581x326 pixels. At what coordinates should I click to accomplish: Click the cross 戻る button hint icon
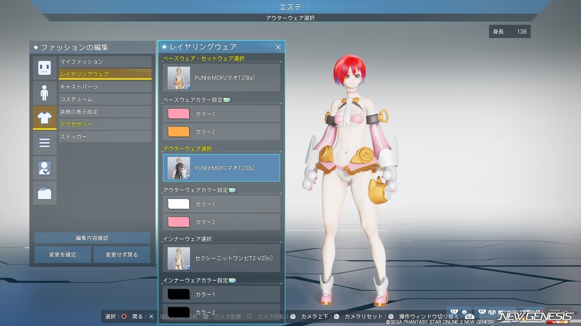(151, 317)
